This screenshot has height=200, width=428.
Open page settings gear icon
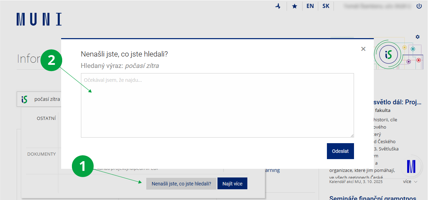418,37
